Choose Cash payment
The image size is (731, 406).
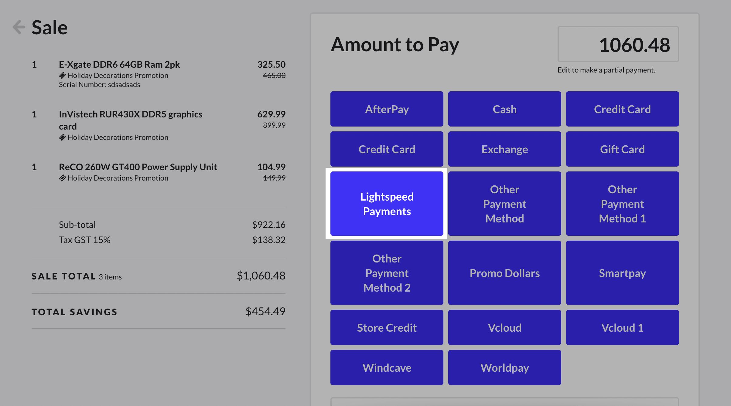[x=504, y=109]
